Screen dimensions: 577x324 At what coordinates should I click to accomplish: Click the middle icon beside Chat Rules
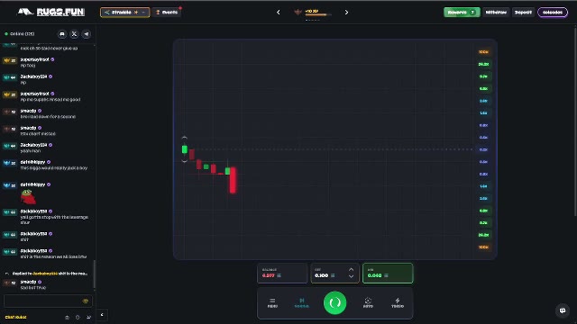tap(78, 318)
